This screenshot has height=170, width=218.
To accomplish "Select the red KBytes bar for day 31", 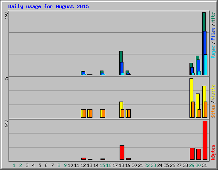I will (x=205, y=140).
